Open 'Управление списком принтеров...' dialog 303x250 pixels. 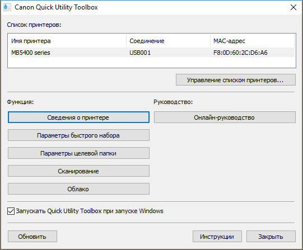point(236,80)
